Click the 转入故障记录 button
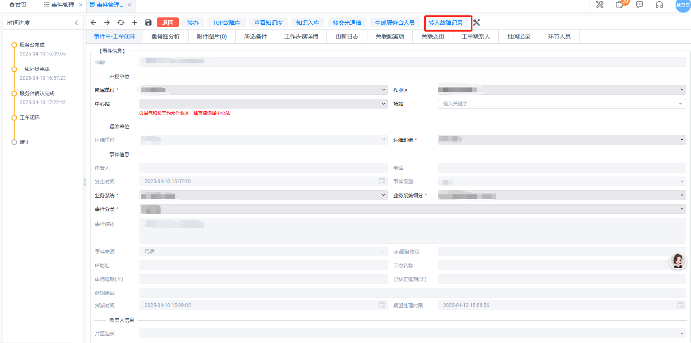Viewport: 691px width, 343px height. [446, 23]
